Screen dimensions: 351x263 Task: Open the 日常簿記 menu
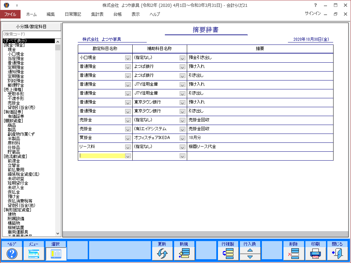pyautogui.click(x=73, y=14)
